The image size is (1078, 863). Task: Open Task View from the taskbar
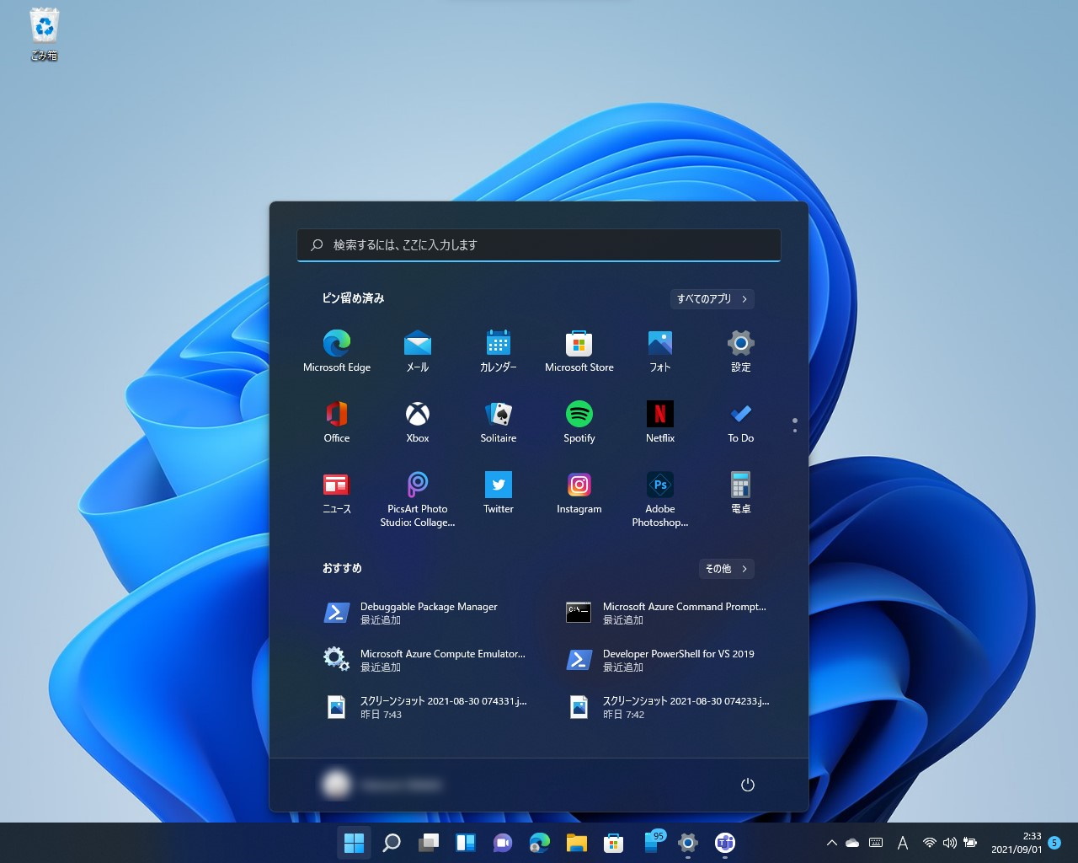tap(429, 842)
